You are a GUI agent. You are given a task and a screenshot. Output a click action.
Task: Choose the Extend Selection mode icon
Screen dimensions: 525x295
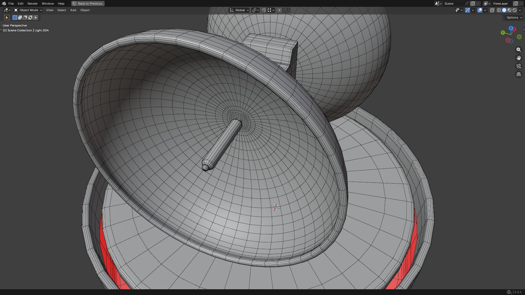coord(20,17)
